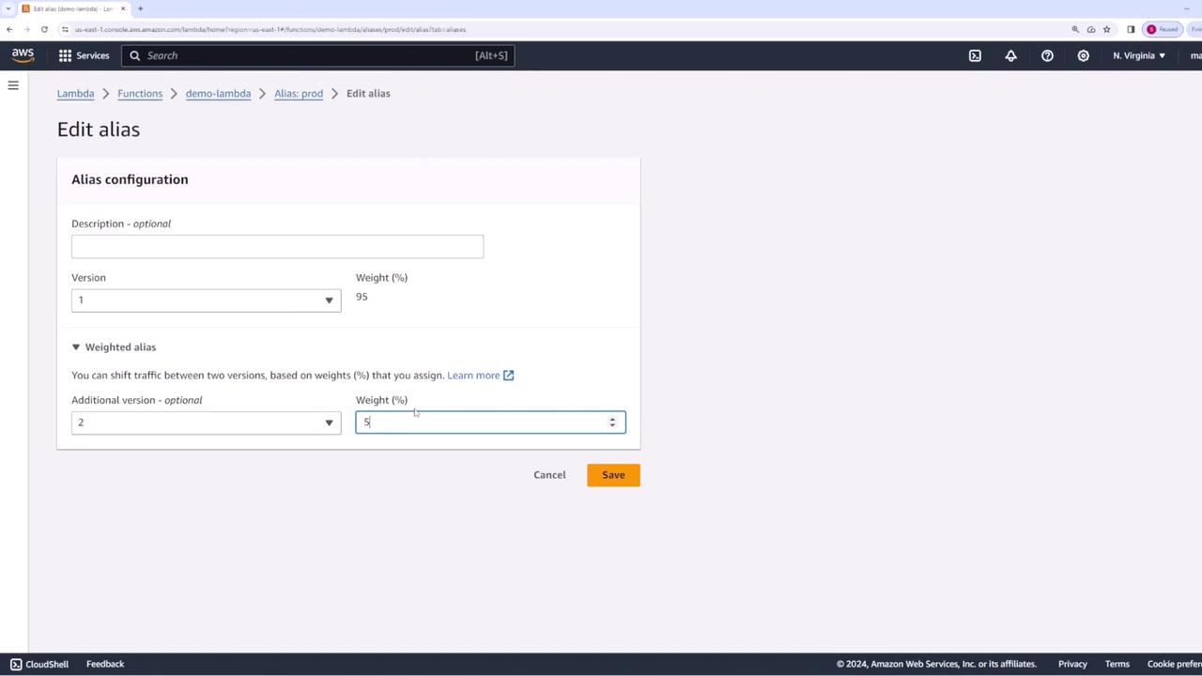Image resolution: width=1202 pixels, height=676 pixels.
Task: Select the Edit alias browser tab
Action: click(x=74, y=8)
